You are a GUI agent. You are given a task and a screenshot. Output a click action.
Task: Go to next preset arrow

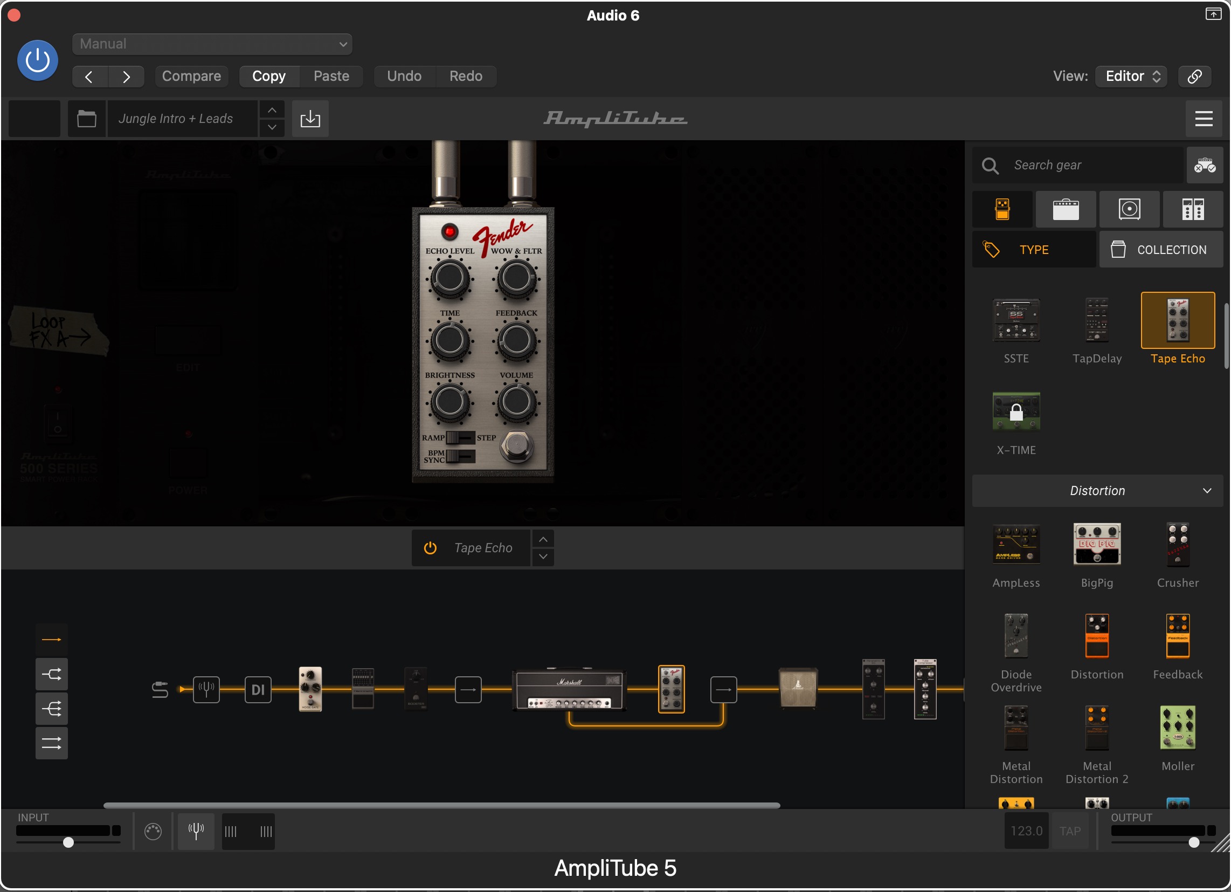pyautogui.click(x=126, y=77)
